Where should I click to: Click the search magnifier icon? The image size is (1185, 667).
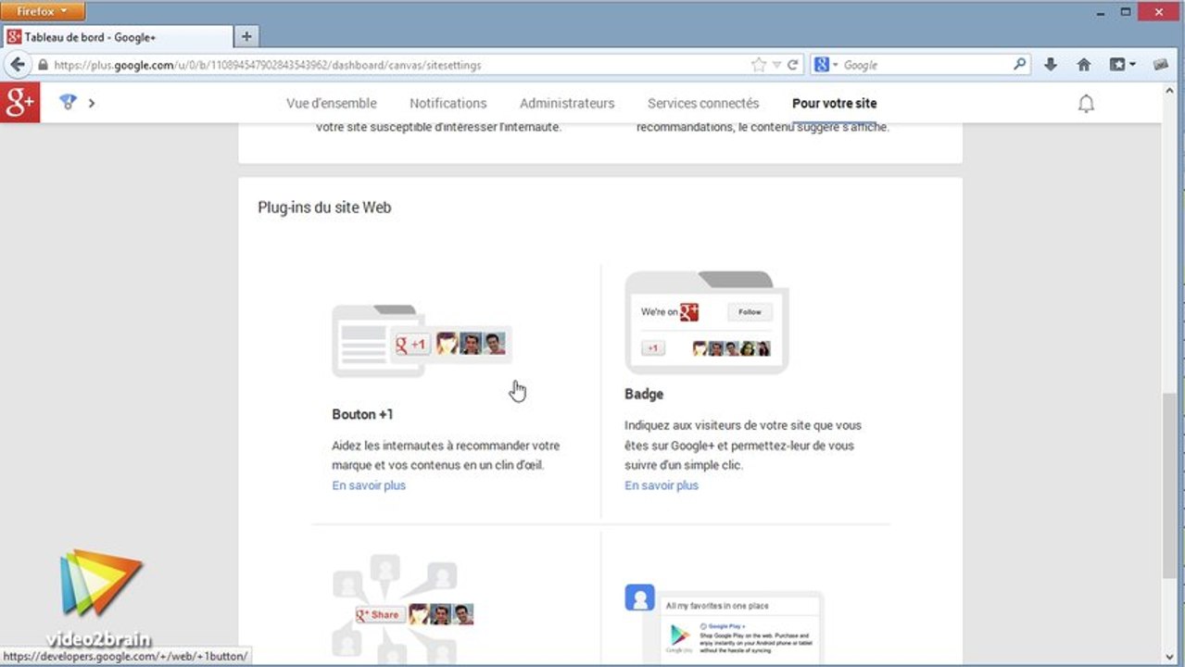point(1020,65)
